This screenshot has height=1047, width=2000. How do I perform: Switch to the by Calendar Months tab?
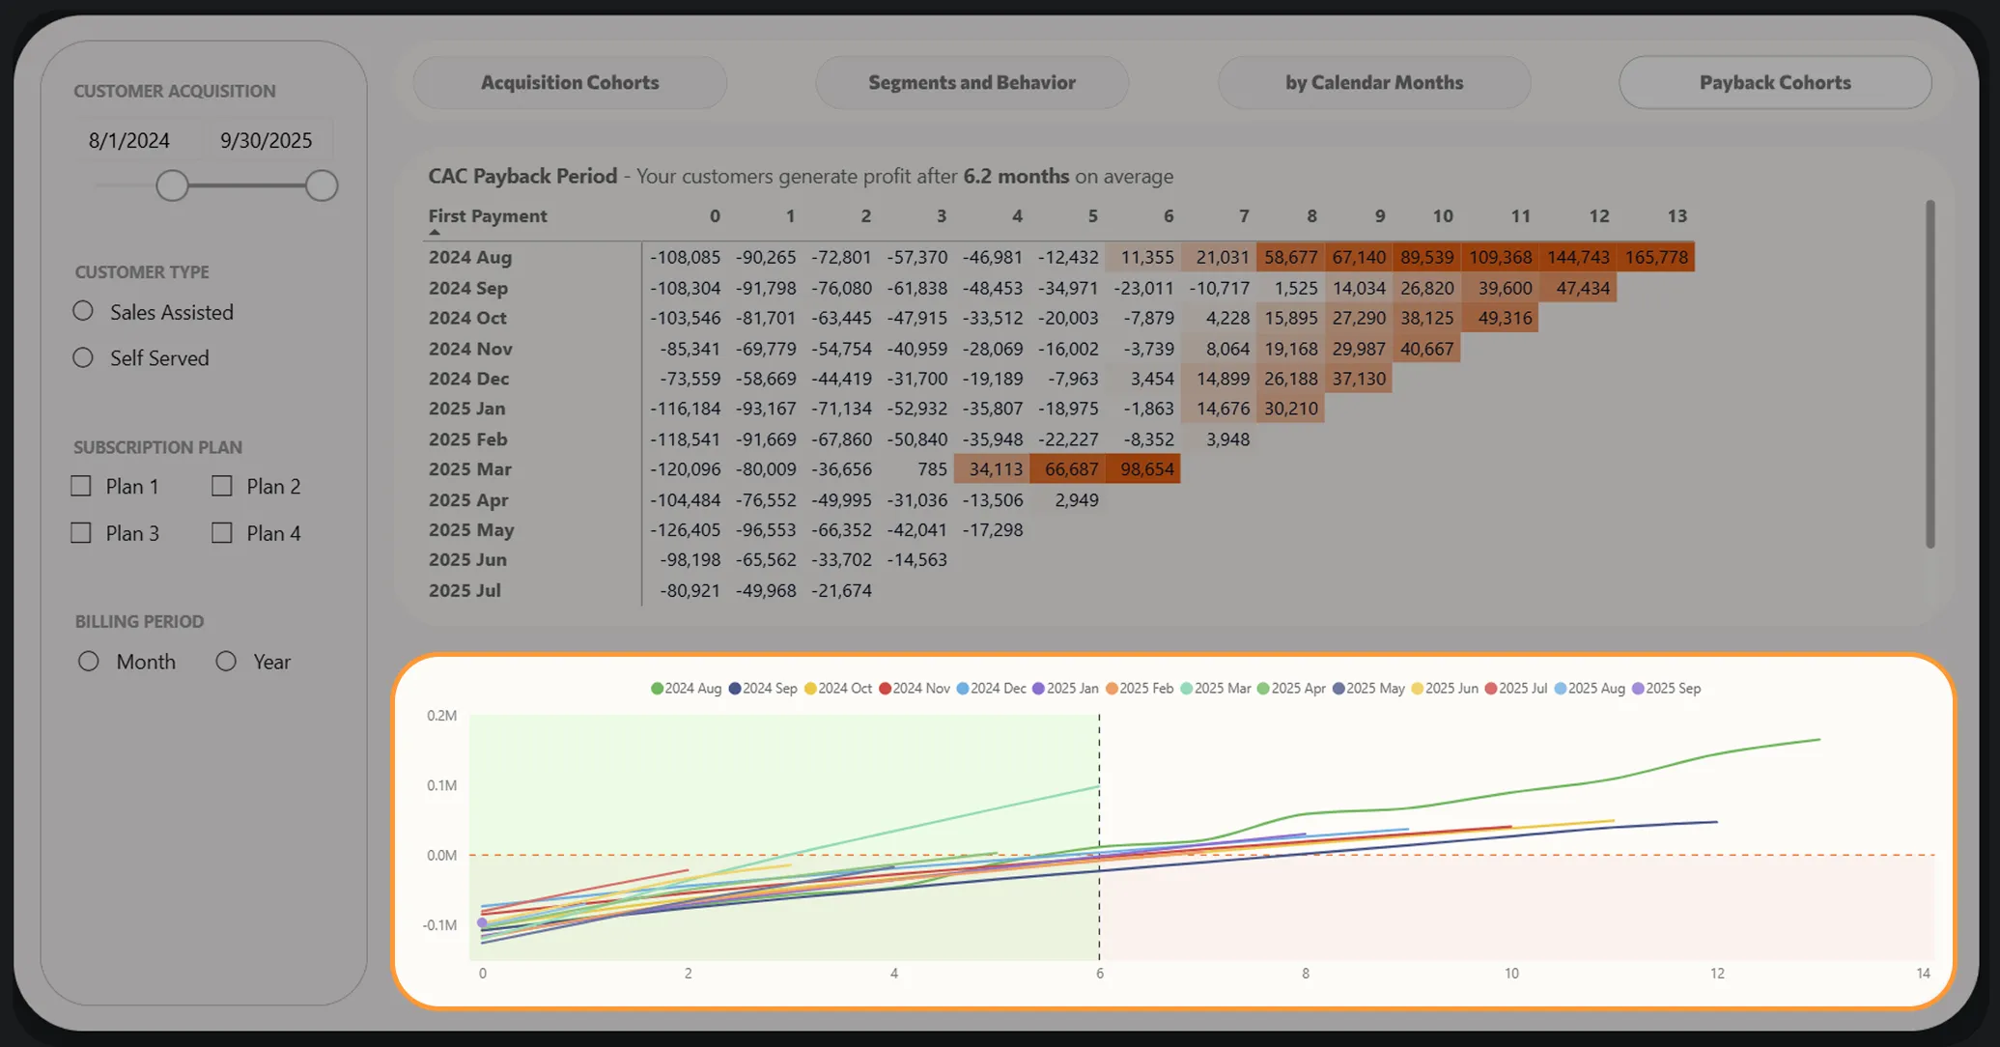tap(1374, 82)
